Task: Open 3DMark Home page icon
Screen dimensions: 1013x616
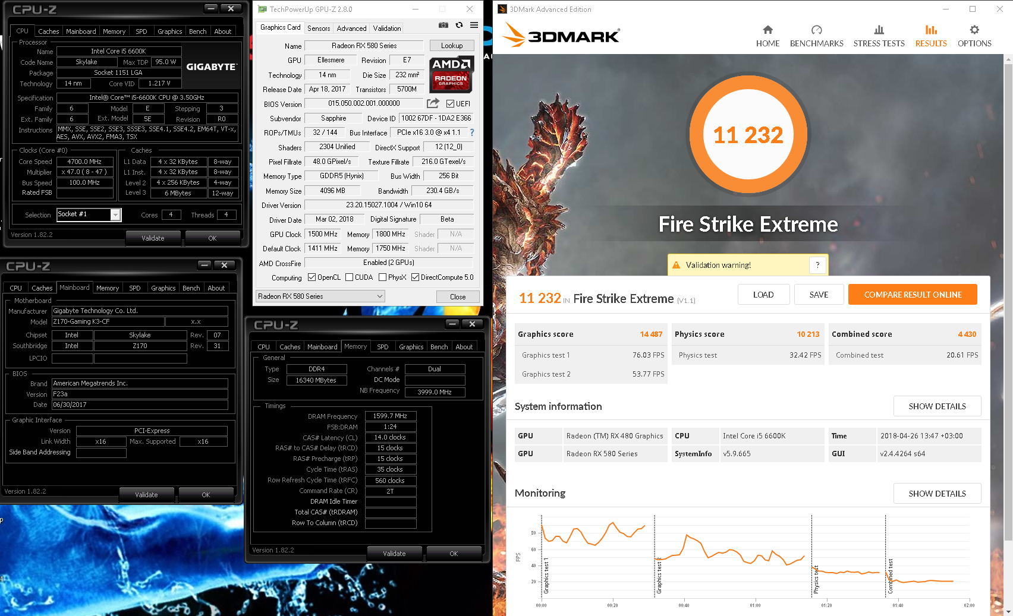Action: pos(767,30)
